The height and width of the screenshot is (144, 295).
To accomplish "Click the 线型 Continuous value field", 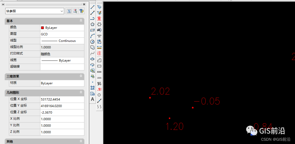I will tap(62, 41).
